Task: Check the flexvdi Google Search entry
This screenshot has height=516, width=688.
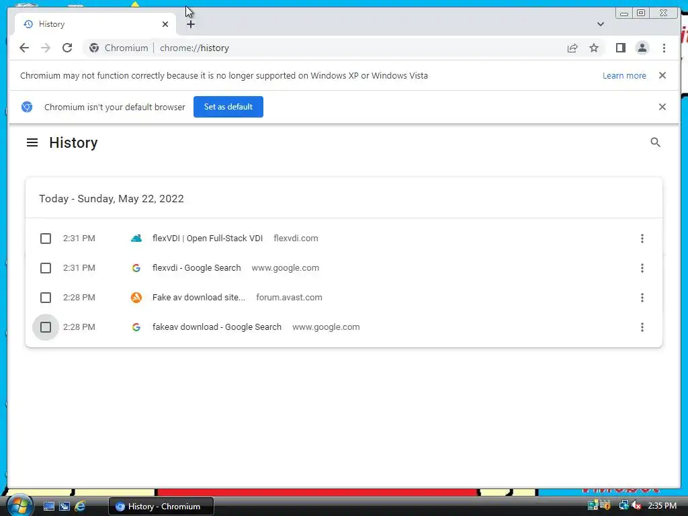Action: [x=46, y=268]
